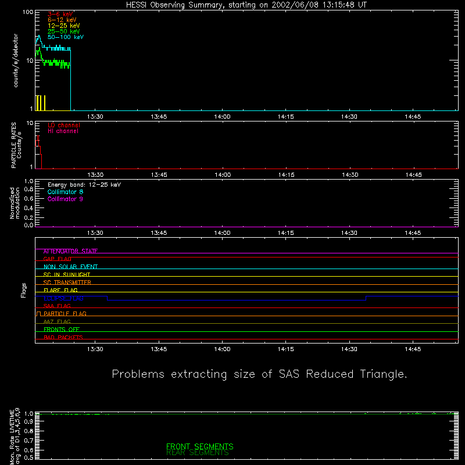Screen dimensions: 465x465
Task: Click the SC TRANSMITTER flag label
Action: (x=67, y=282)
